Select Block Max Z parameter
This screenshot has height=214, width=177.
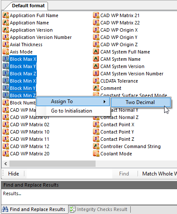point(23,74)
